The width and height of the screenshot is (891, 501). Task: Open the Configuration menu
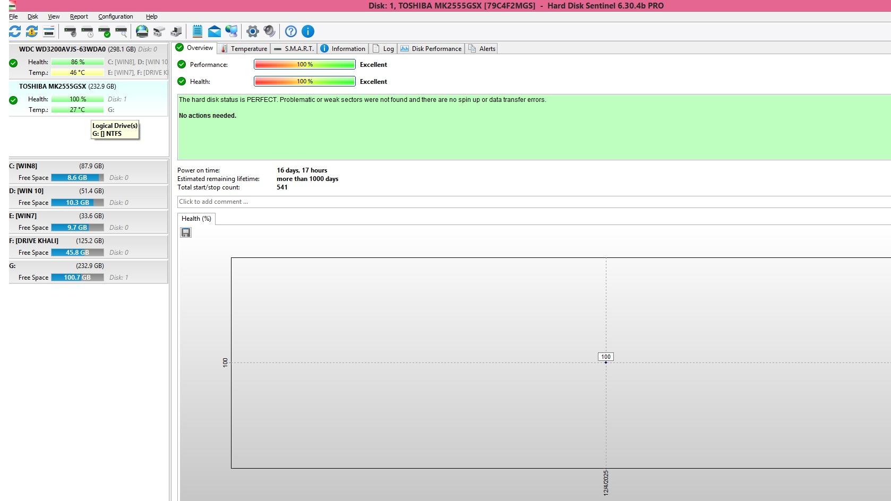click(x=115, y=16)
